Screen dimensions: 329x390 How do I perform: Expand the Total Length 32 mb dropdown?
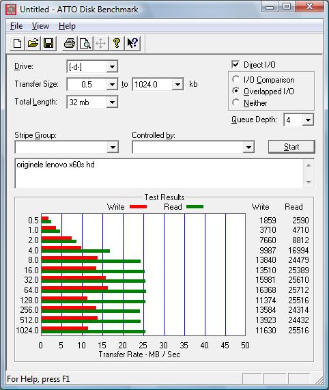[x=112, y=102]
